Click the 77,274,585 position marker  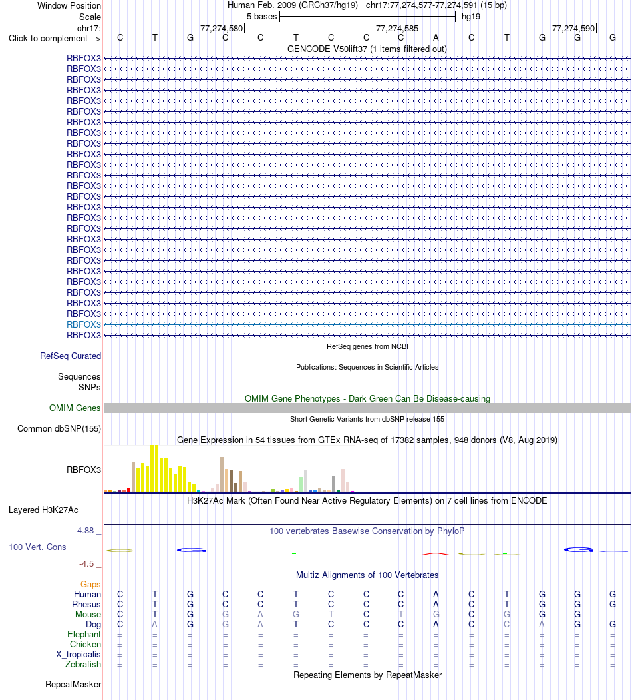397,29
